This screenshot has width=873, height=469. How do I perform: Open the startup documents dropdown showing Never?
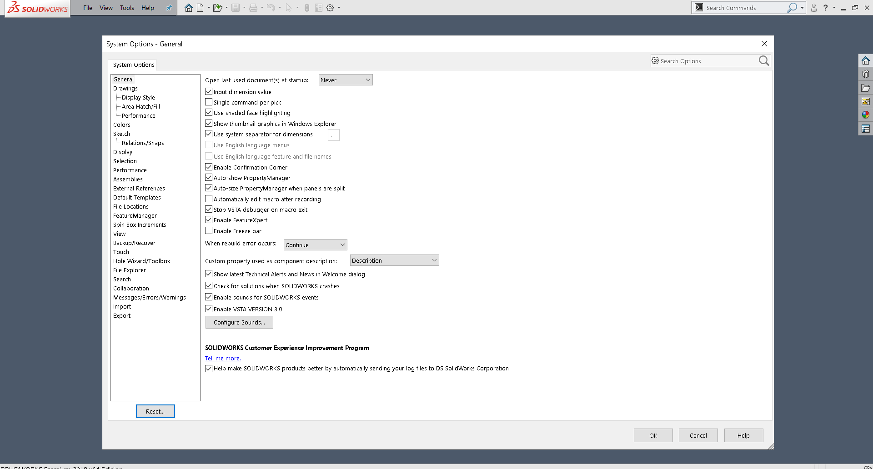pyautogui.click(x=346, y=80)
